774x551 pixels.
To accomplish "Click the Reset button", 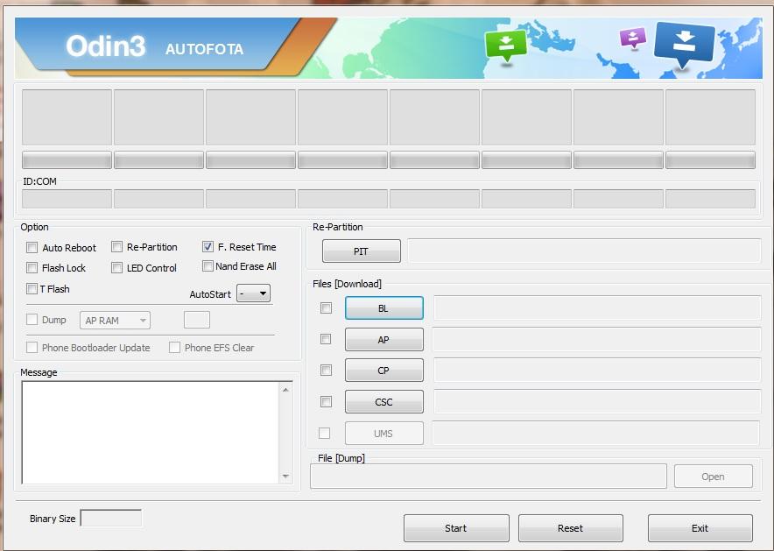I will click(571, 528).
